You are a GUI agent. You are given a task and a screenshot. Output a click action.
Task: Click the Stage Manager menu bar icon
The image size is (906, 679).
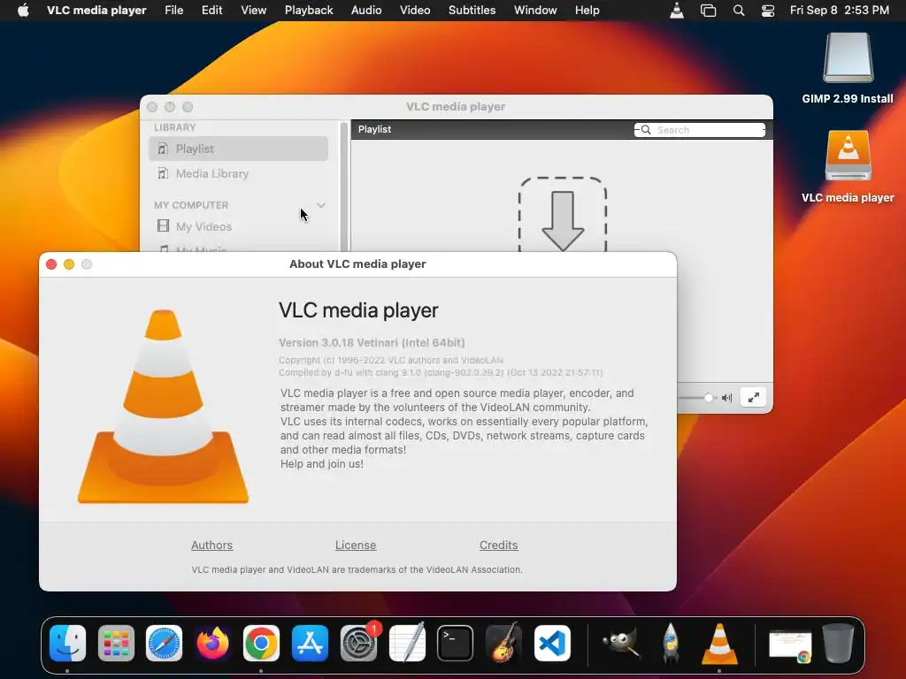pos(708,11)
